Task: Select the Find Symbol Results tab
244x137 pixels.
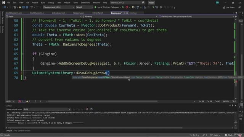Action: click(x=22, y=131)
